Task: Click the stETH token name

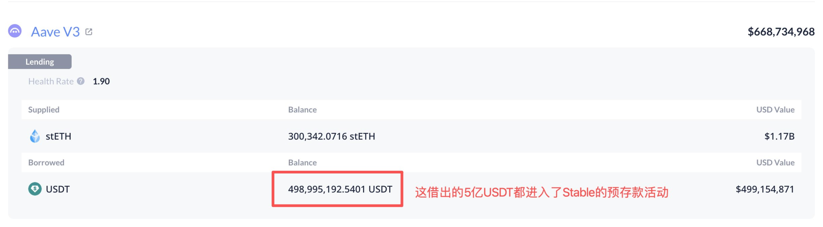Action: point(58,137)
